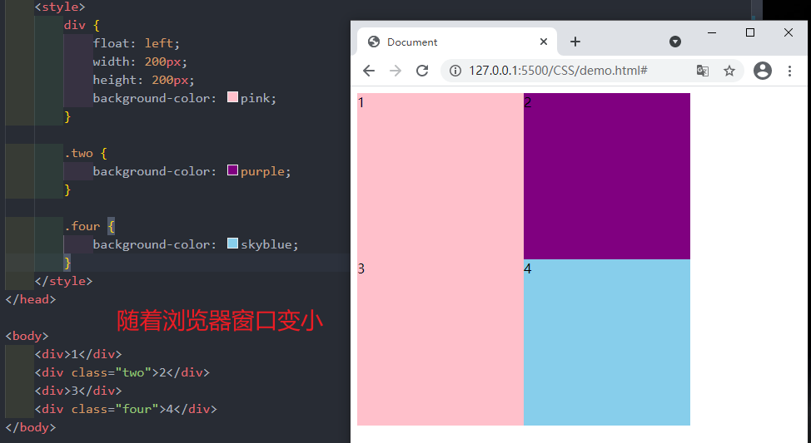Click the browser forward arrow
The height and width of the screenshot is (443, 811).
tap(396, 71)
